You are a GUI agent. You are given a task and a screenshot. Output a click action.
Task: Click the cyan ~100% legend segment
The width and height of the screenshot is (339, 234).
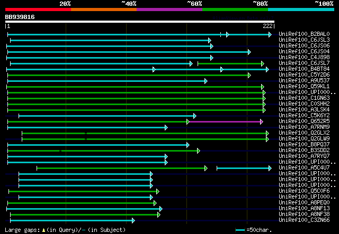301,10
